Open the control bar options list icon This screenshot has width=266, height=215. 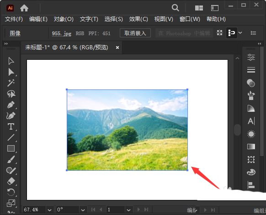[254, 33]
